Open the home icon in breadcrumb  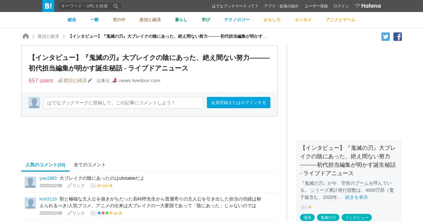tap(26, 36)
